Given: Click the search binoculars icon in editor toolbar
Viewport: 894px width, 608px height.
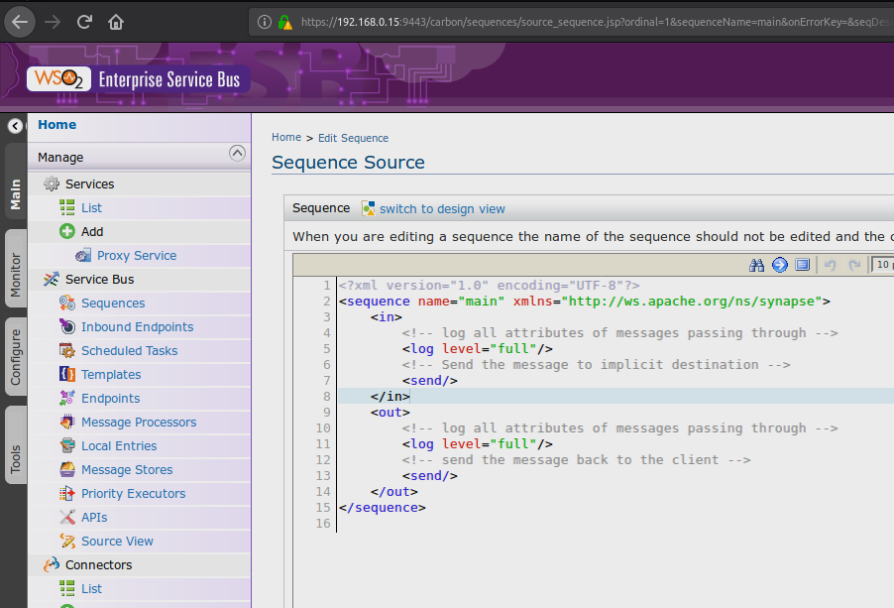Looking at the screenshot, I should pos(757,265).
